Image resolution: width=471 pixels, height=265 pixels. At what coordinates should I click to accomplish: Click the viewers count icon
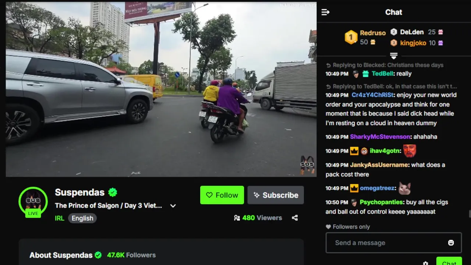[x=237, y=218]
